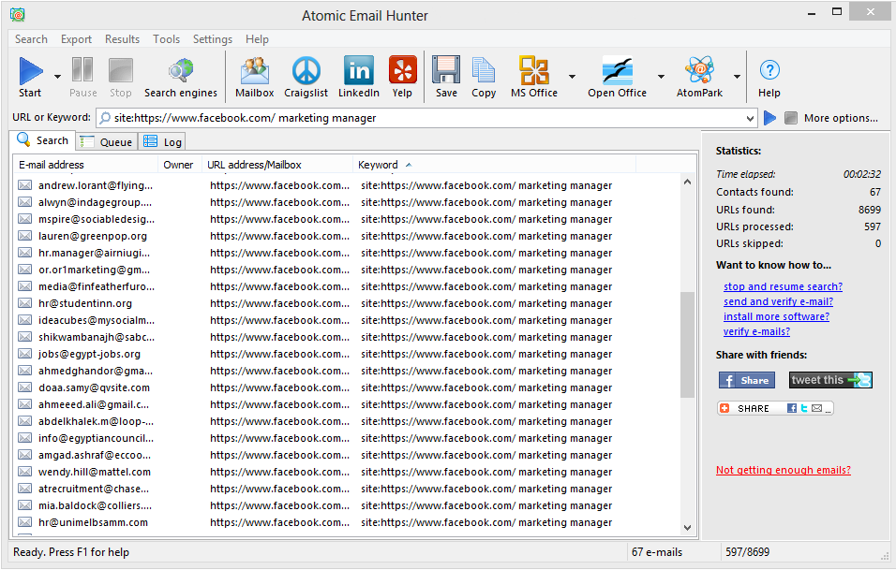Save results with the floppy icon
The height and width of the screenshot is (570, 896).
(x=446, y=72)
